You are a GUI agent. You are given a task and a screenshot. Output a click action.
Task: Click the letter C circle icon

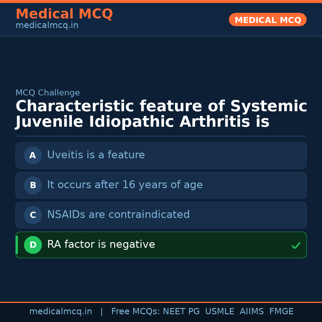(33, 215)
